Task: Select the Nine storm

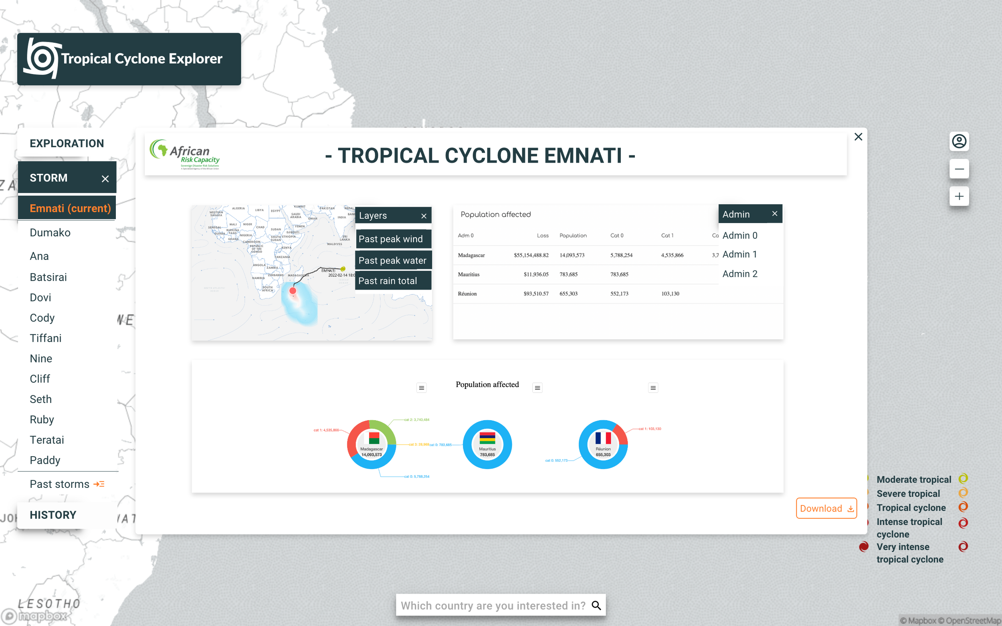Action: [x=41, y=358]
